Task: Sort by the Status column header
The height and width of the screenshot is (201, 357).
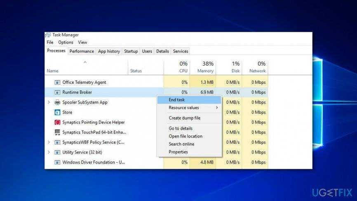Action: click(x=136, y=71)
